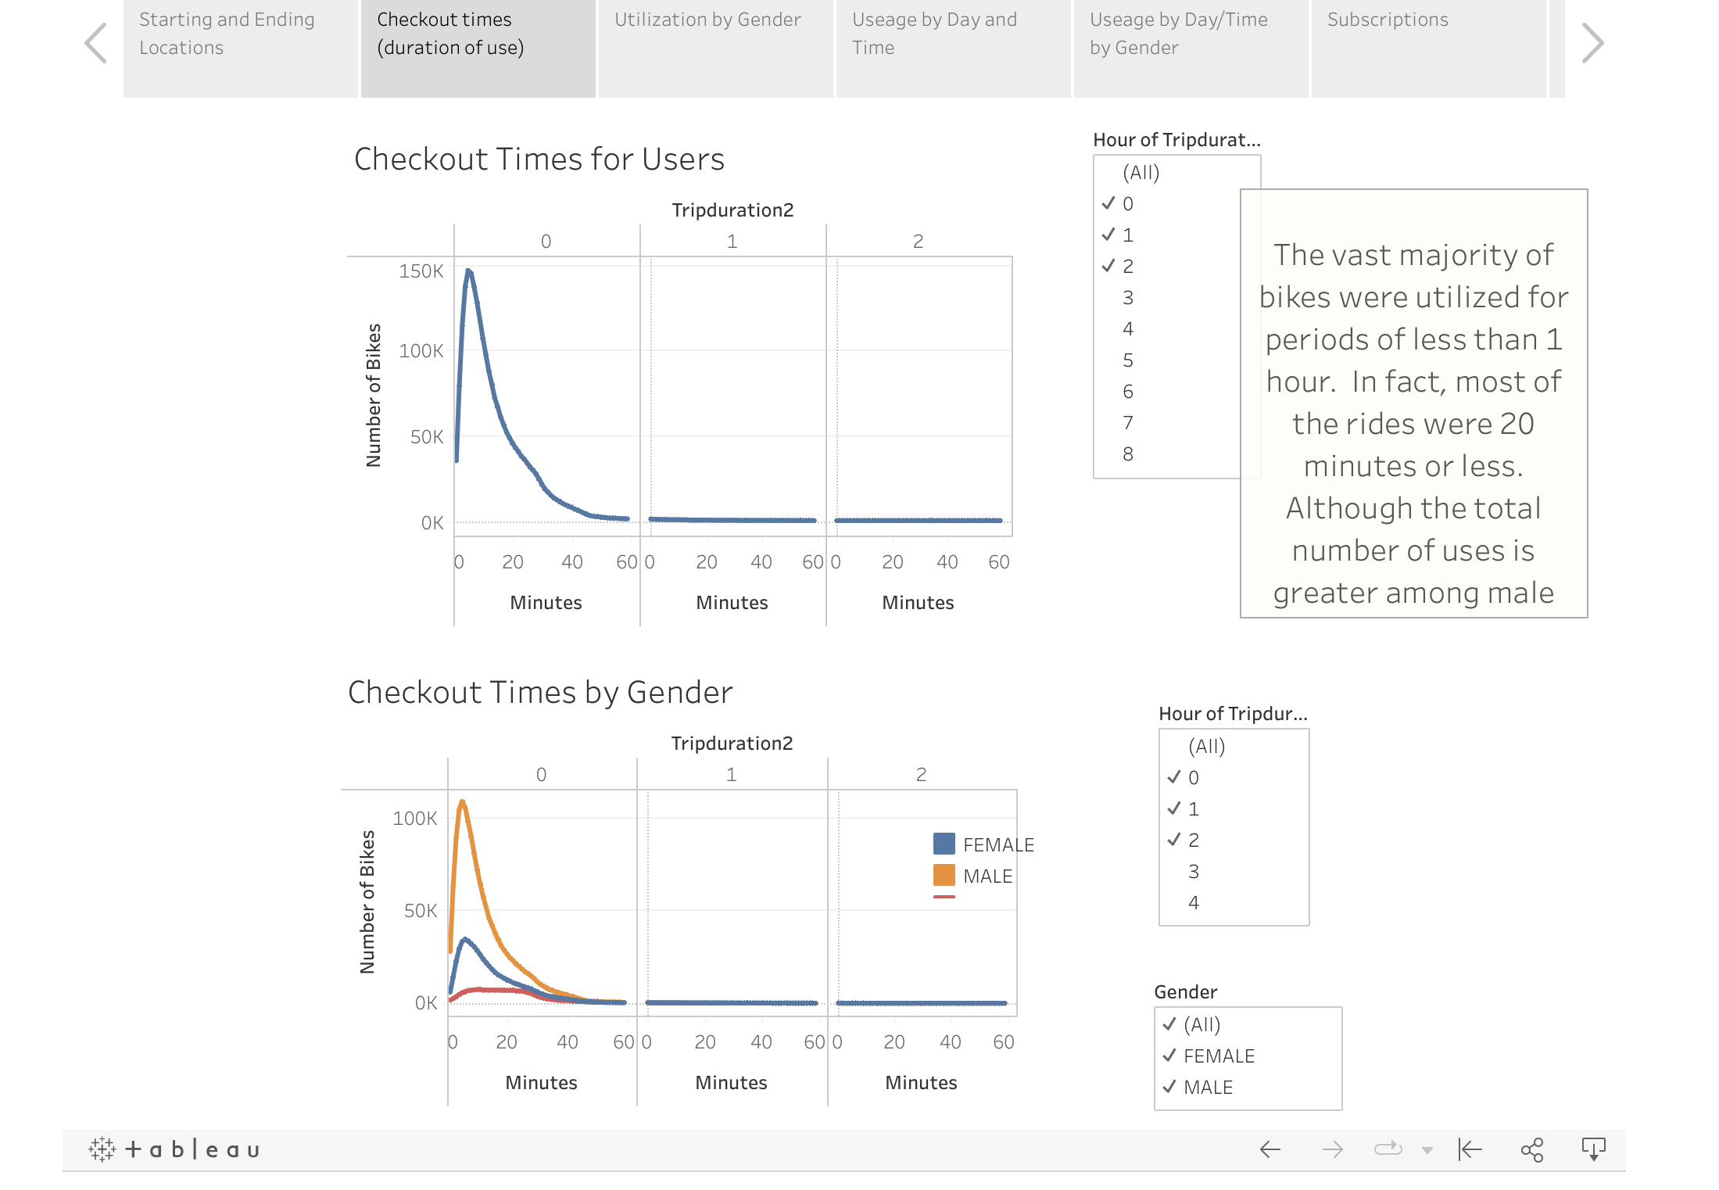Uncheck MALE in Gender filter
Image resolution: width=1719 pixels, height=1190 pixels.
coord(1208,1088)
